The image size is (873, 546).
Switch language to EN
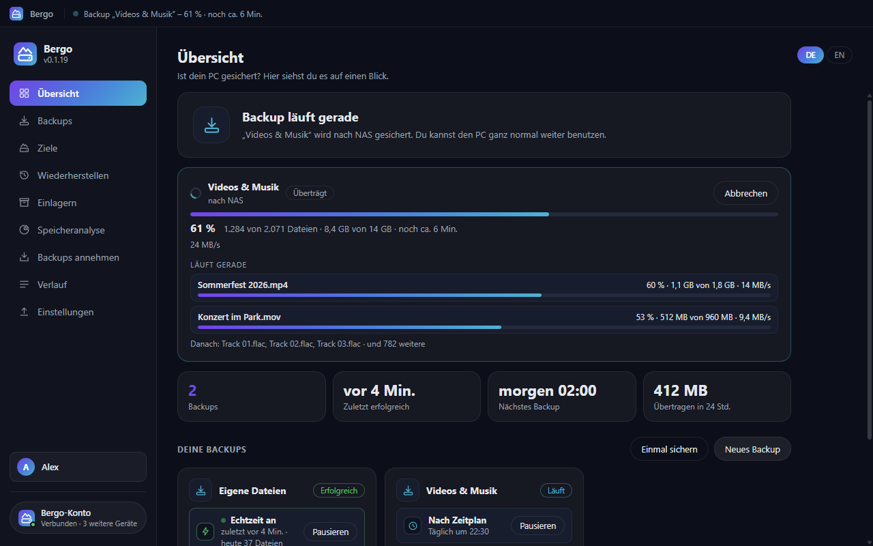pos(840,55)
